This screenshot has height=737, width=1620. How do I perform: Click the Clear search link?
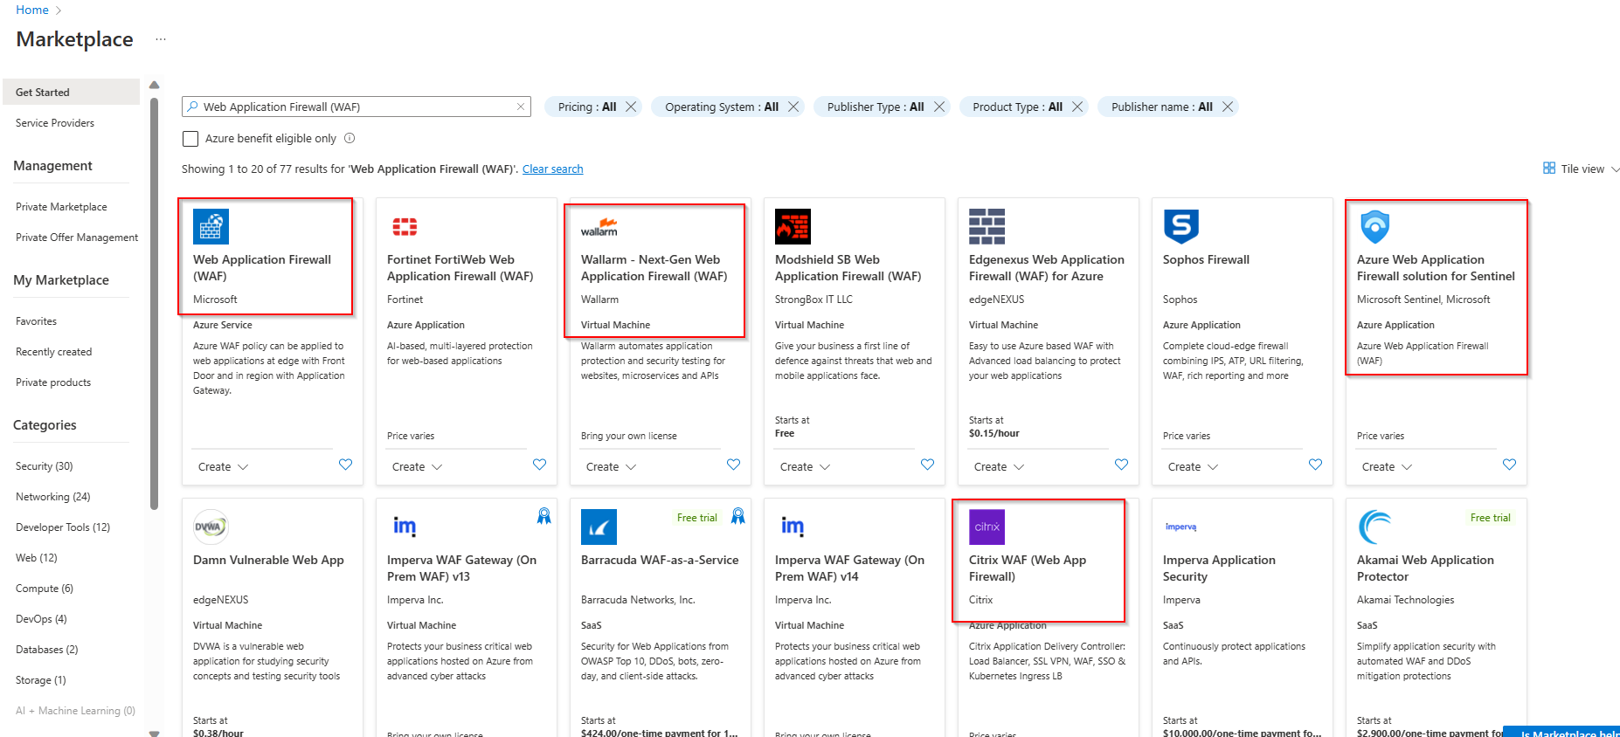552,169
